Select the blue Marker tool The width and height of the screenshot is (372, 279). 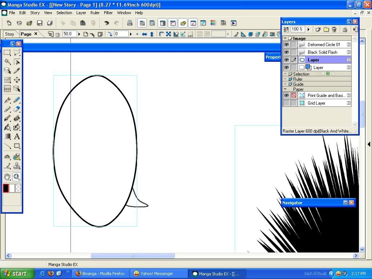tap(17, 100)
